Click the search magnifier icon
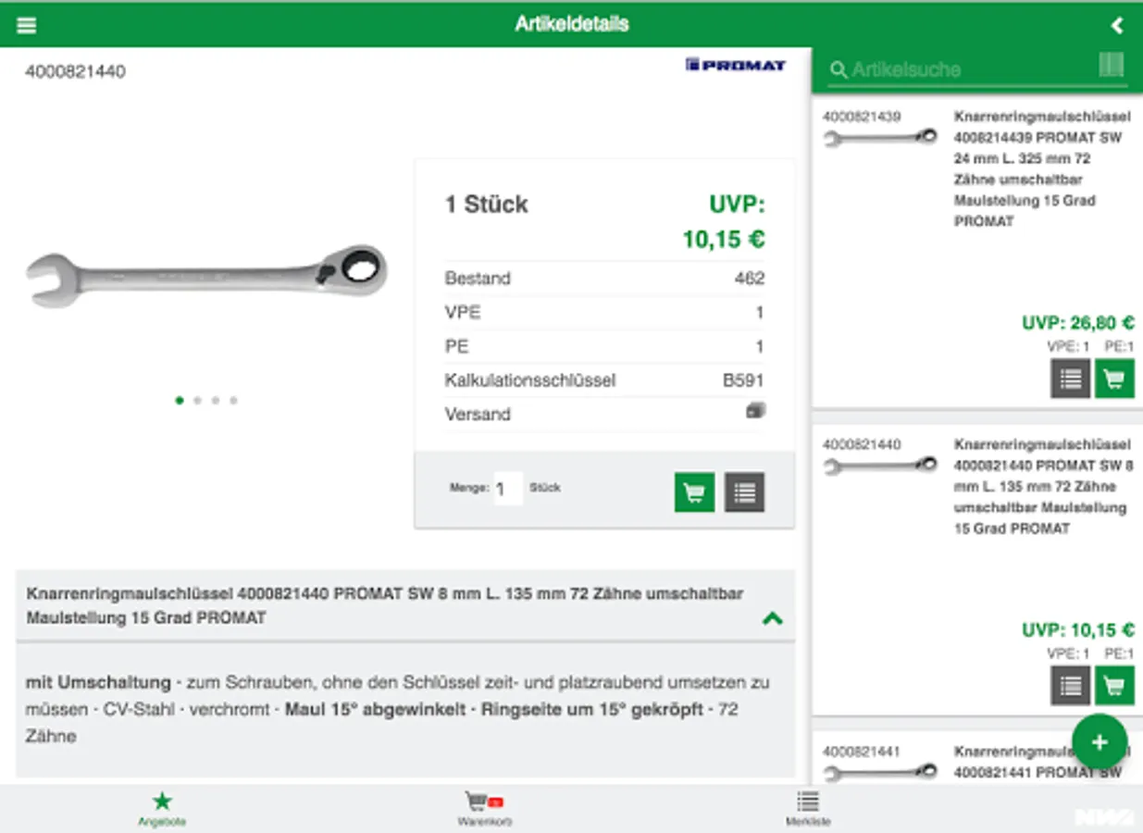 click(x=839, y=69)
